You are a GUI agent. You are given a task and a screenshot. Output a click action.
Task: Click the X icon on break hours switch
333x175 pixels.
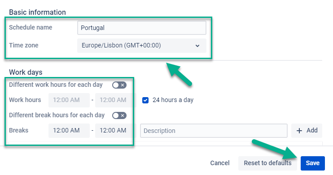coord(123,115)
